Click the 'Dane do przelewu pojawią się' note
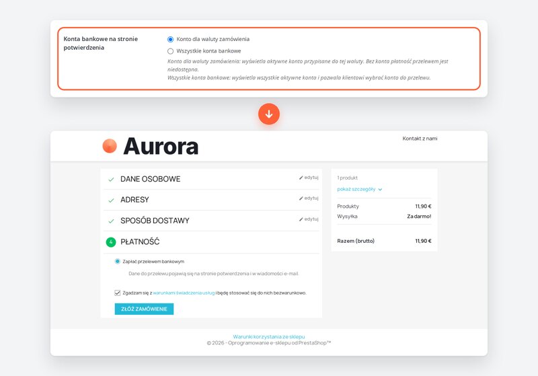Screen dimensions: 538x376 pyautogui.click(x=214, y=274)
